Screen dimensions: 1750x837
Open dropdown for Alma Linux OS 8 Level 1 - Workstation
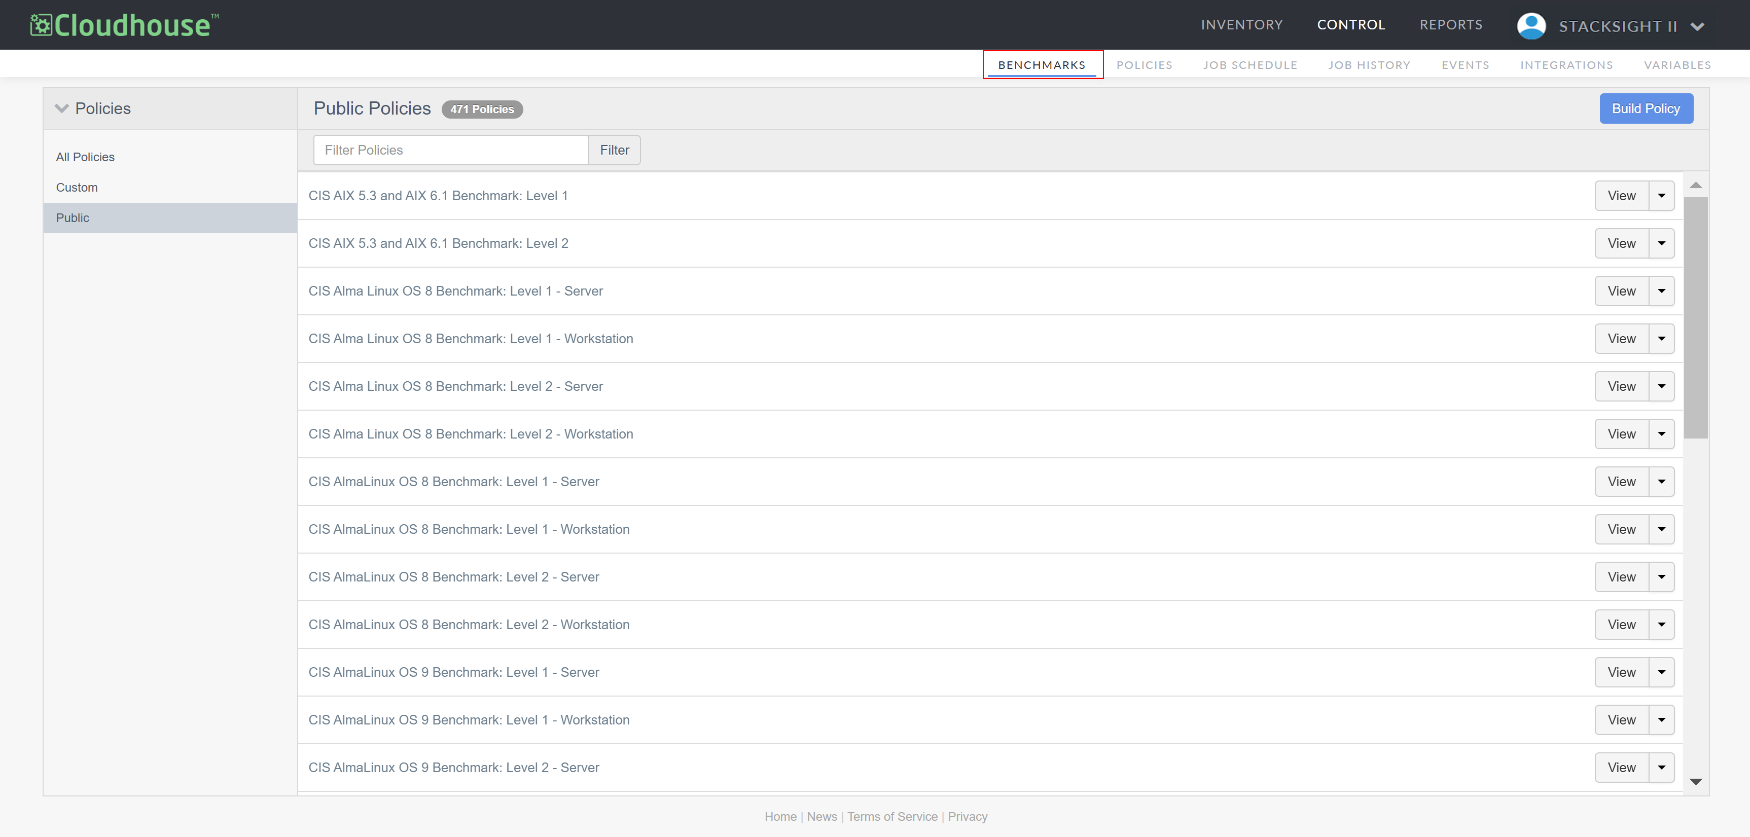[x=1662, y=338]
